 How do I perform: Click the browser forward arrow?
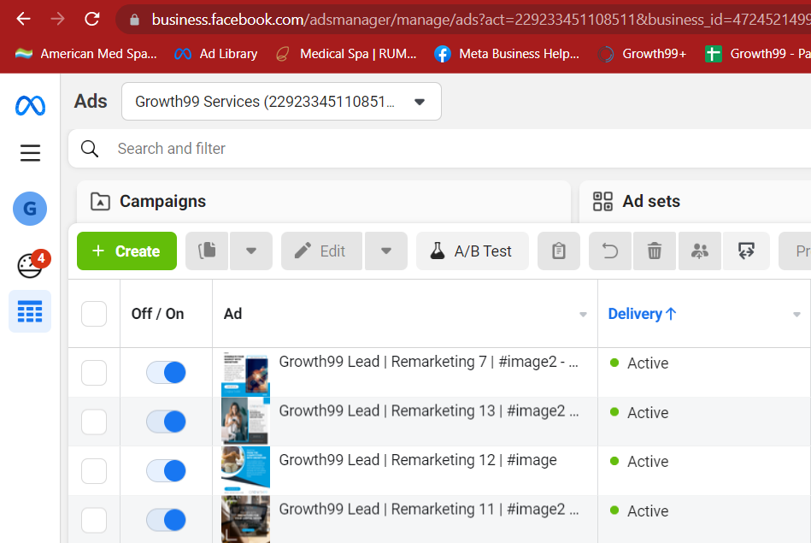[x=57, y=19]
